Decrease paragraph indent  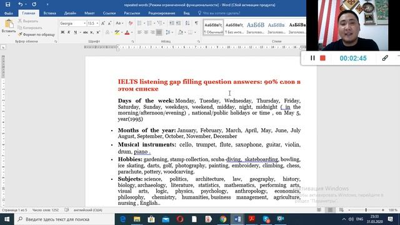point(172,23)
